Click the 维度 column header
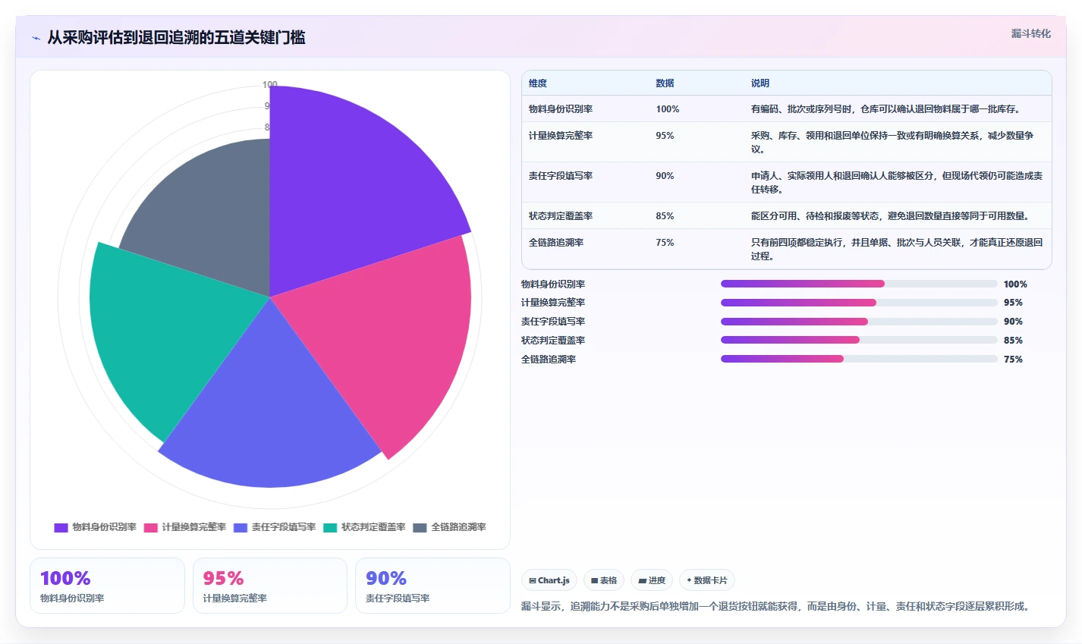The height and width of the screenshot is (644, 1082). 538,83
